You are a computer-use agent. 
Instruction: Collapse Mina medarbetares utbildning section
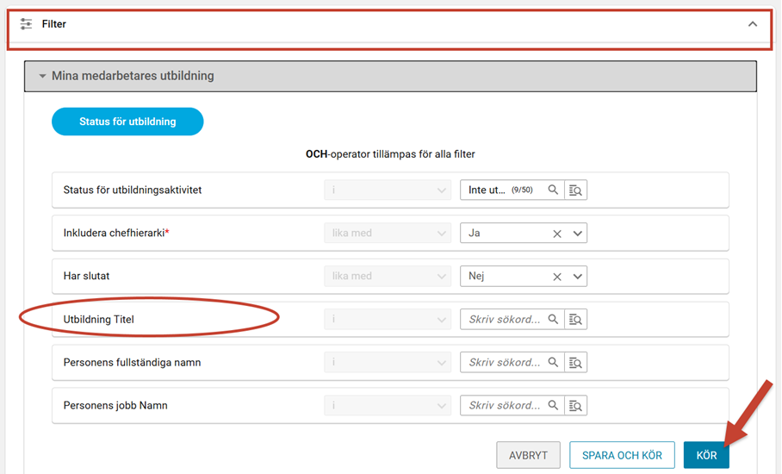(42, 76)
